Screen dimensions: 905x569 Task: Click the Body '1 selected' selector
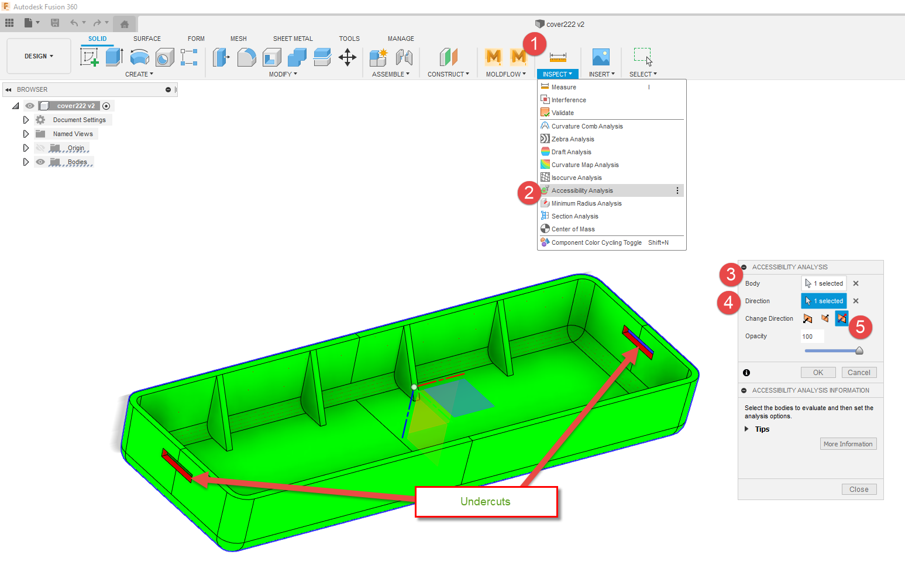tap(824, 283)
